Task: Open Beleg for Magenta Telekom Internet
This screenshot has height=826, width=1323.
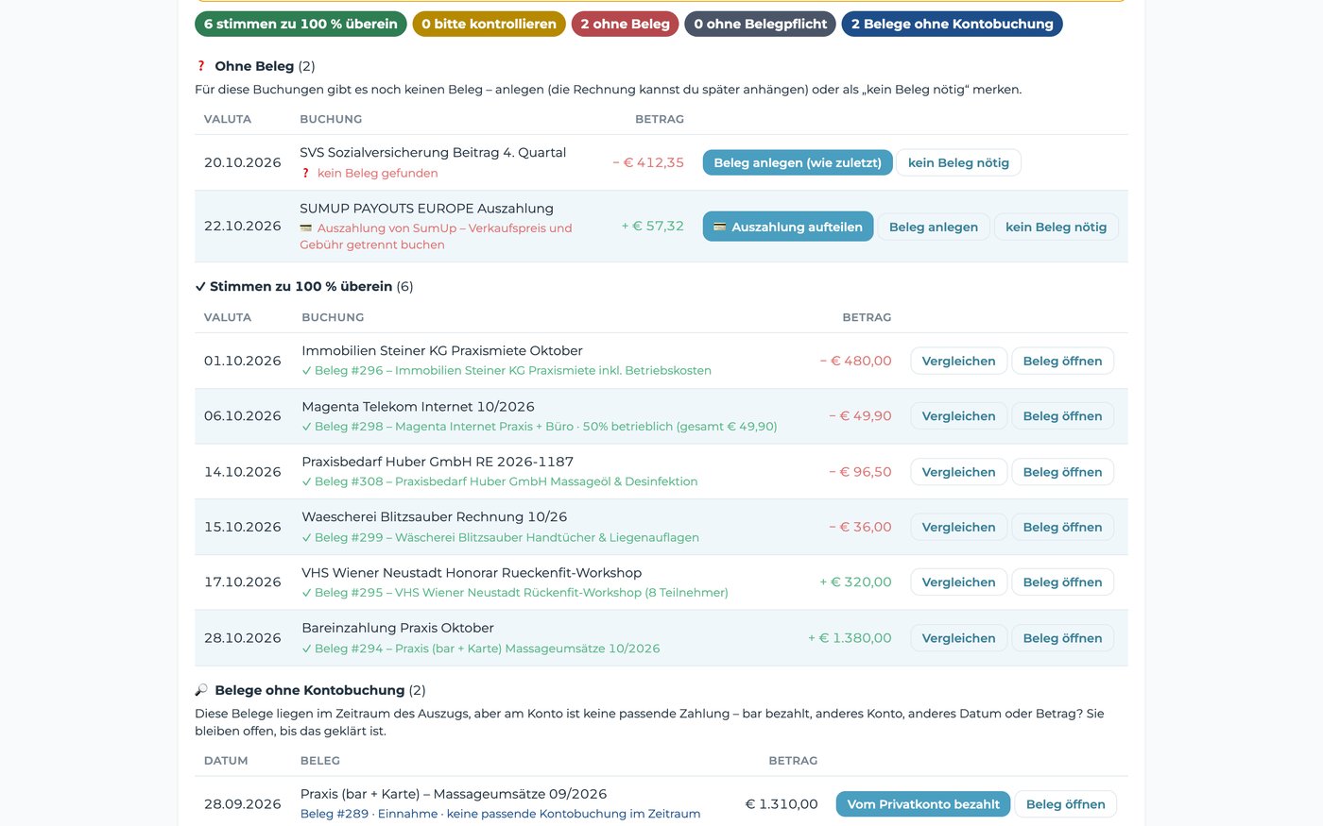Action: click(1062, 416)
